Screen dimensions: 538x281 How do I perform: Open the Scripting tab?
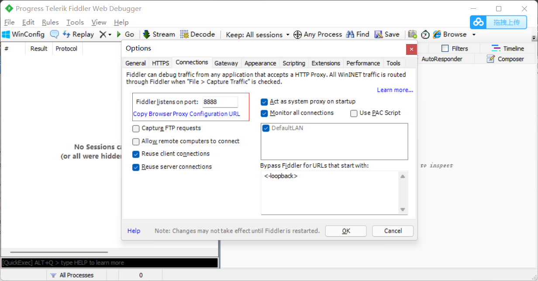click(x=294, y=63)
